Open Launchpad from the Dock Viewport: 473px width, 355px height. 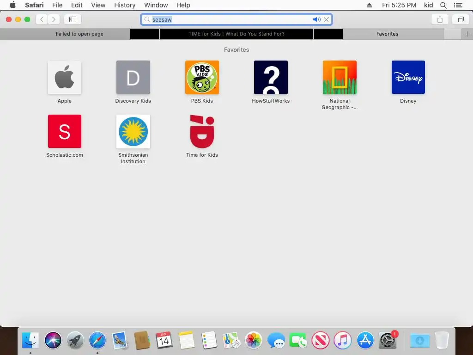(x=75, y=340)
